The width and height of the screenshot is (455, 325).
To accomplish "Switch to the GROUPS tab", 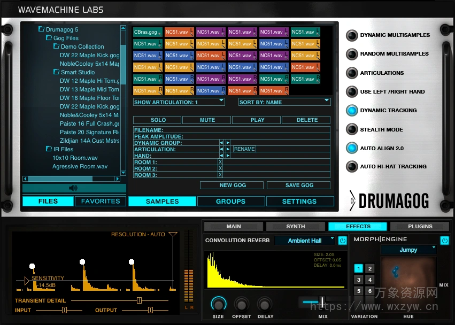I will (230, 202).
